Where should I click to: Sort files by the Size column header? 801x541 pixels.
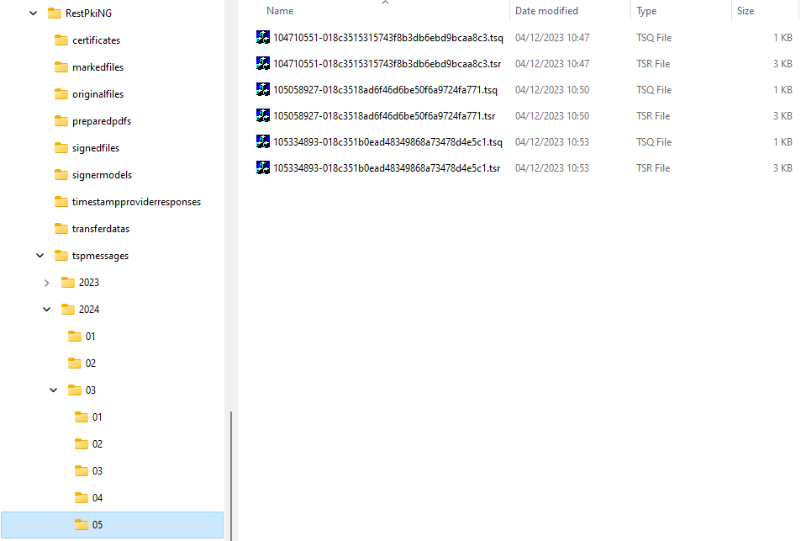point(745,10)
